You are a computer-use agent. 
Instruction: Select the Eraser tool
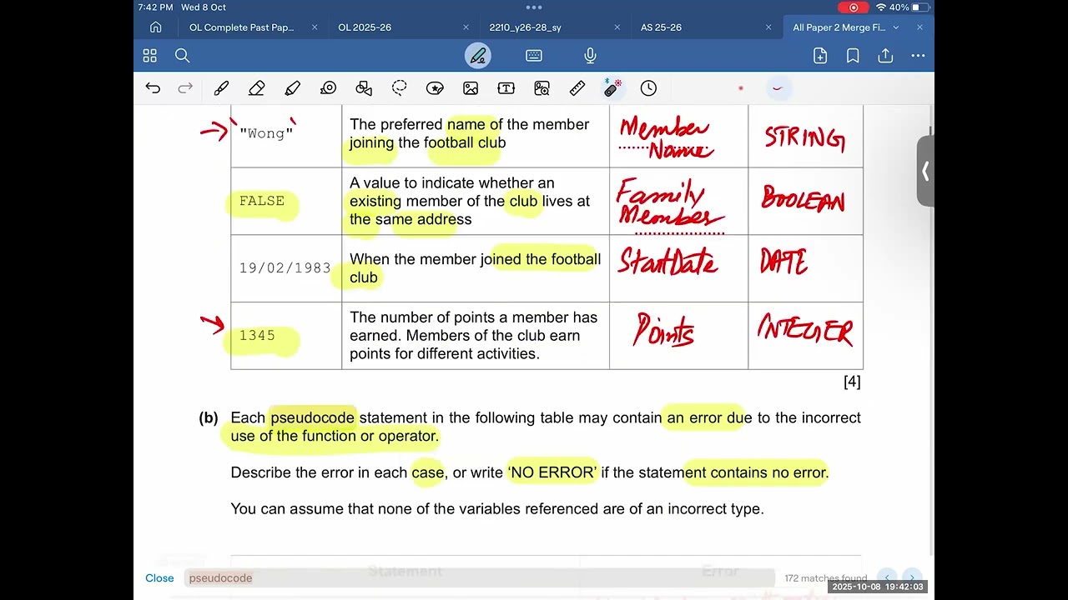coord(257,88)
